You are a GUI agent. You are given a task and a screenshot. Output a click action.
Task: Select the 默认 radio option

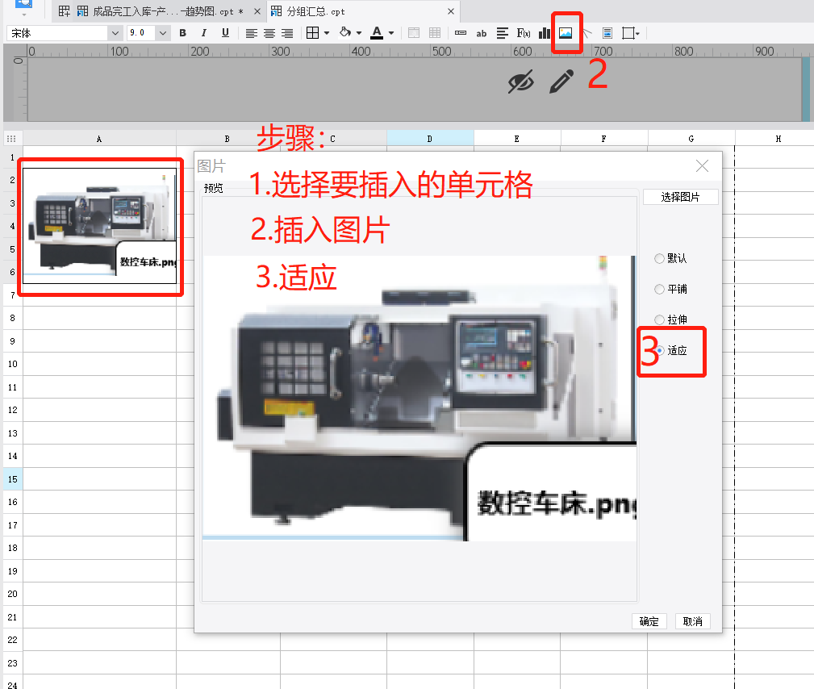[660, 259]
